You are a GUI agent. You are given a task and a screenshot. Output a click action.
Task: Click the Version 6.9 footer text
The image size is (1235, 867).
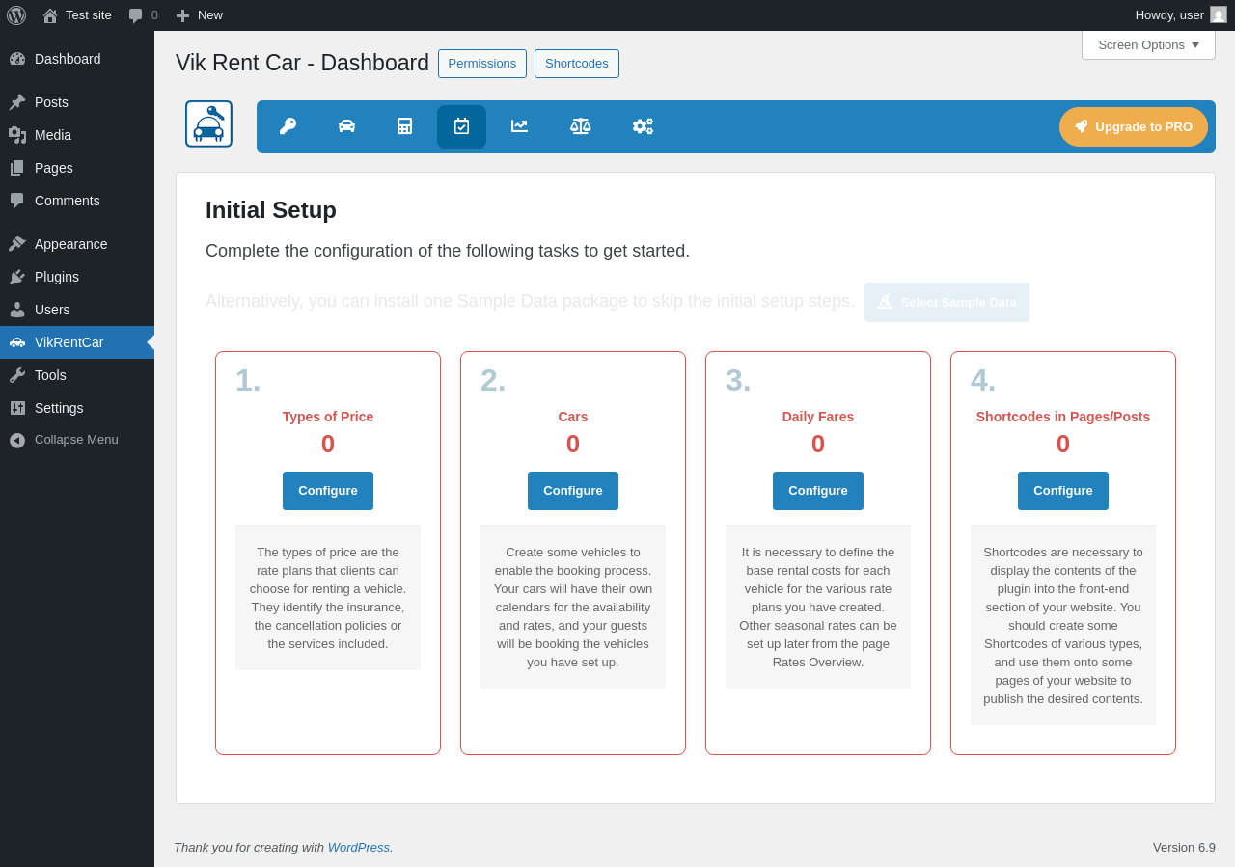click(x=1184, y=847)
